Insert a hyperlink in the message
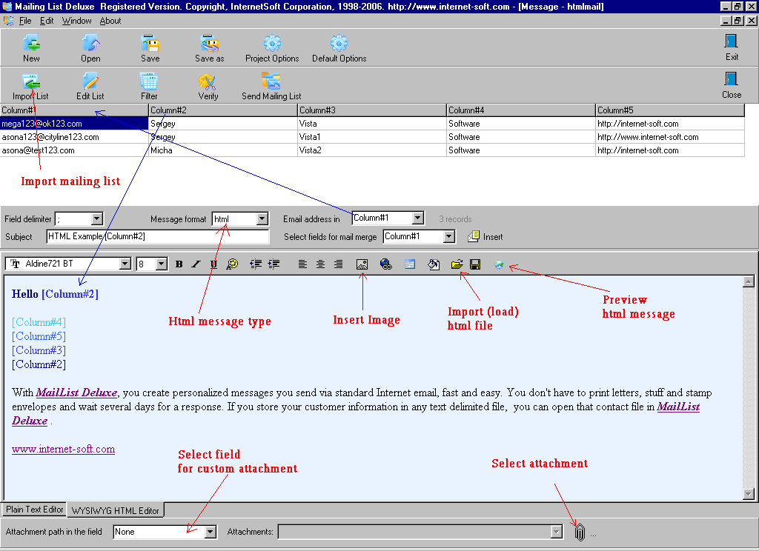Viewport: 759px width, 551px height. pyautogui.click(x=385, y=264)
